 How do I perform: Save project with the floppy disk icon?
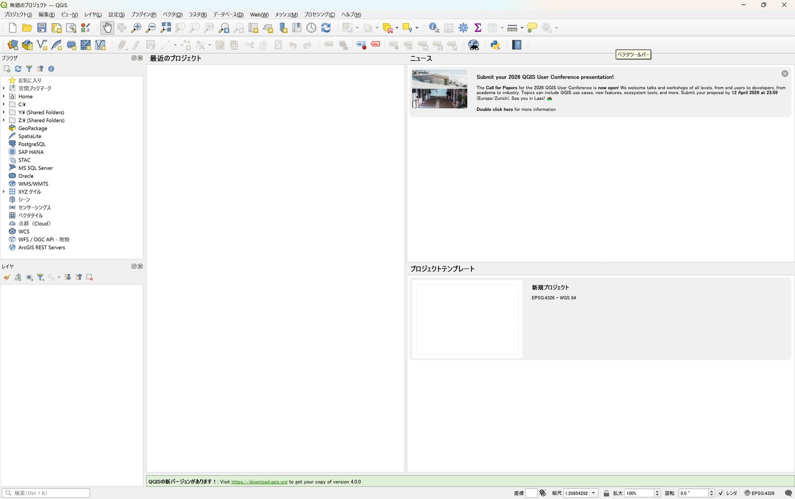[42, 28]
